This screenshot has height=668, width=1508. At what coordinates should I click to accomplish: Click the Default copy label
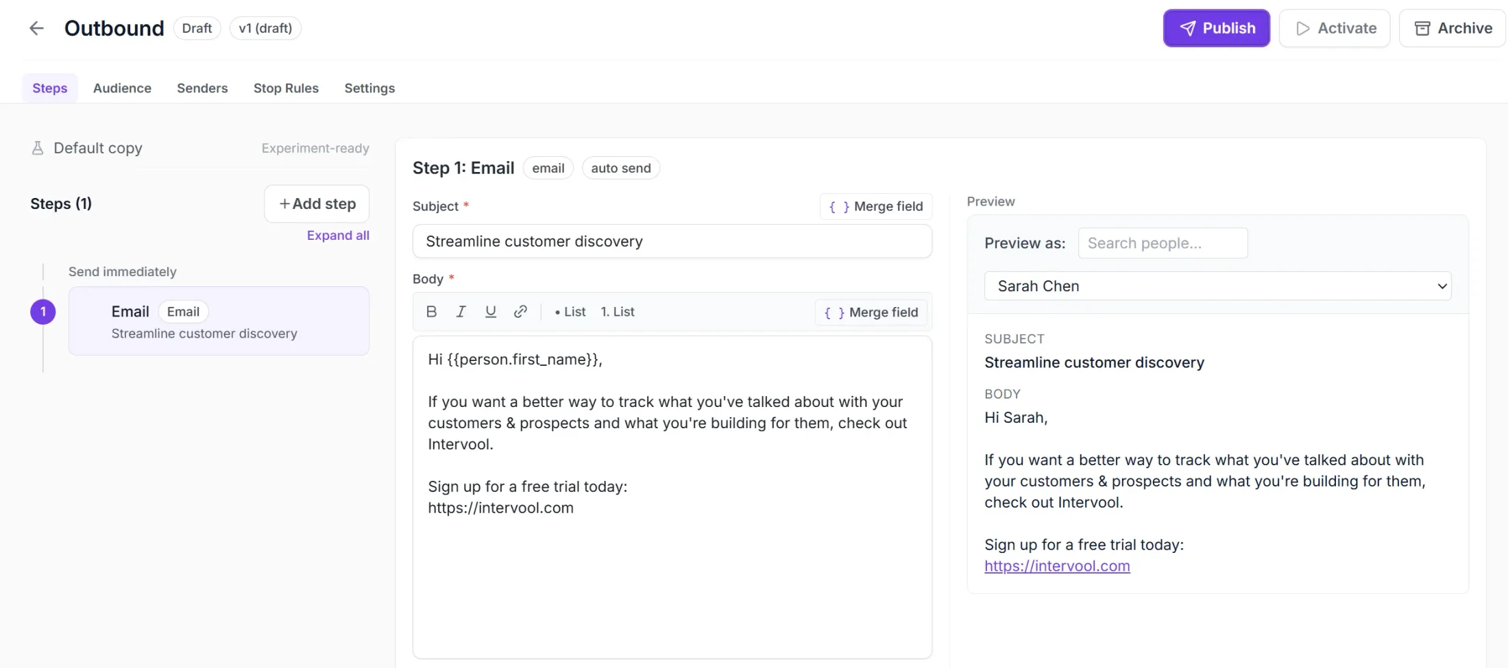(x=98, y=148)
